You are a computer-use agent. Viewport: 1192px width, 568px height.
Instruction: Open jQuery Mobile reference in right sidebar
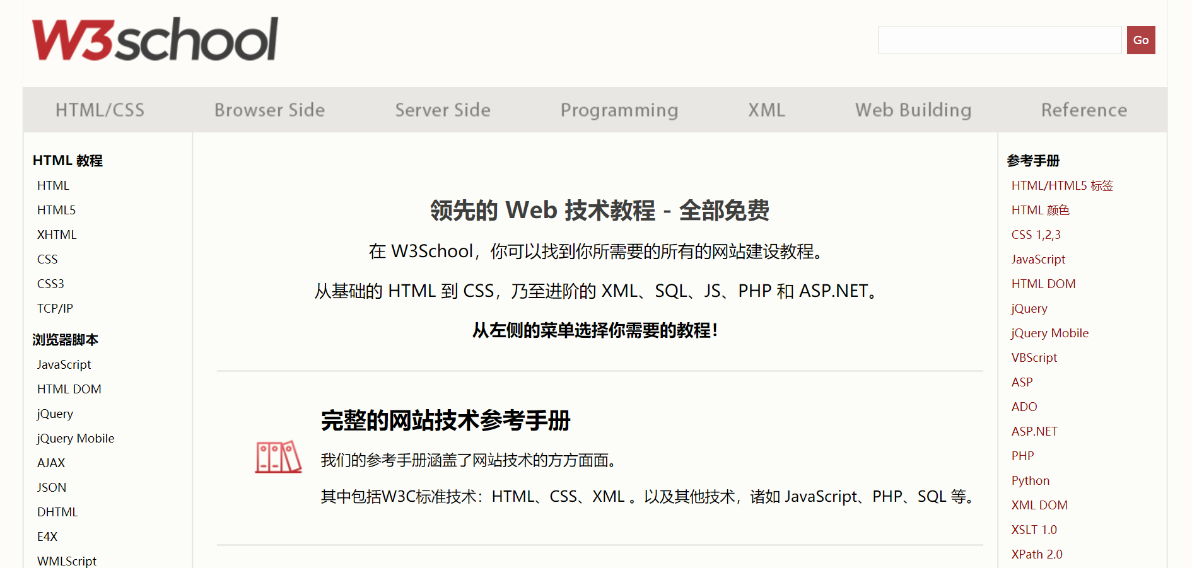click(1049, 333)
